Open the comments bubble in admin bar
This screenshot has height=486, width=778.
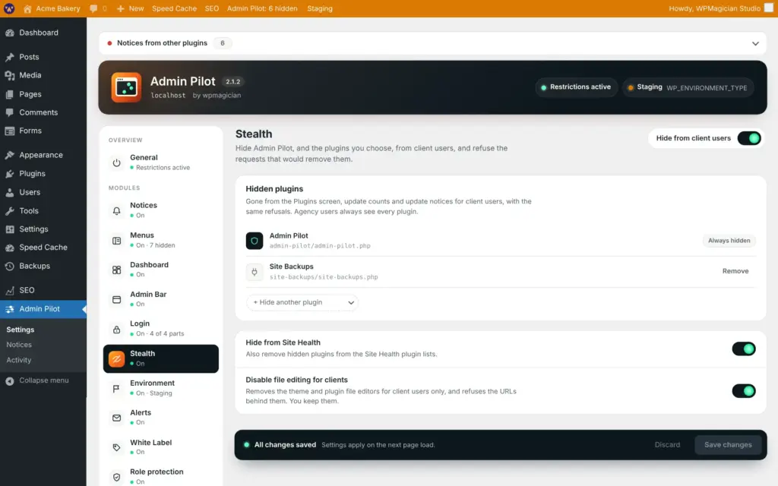click(93, 9)
